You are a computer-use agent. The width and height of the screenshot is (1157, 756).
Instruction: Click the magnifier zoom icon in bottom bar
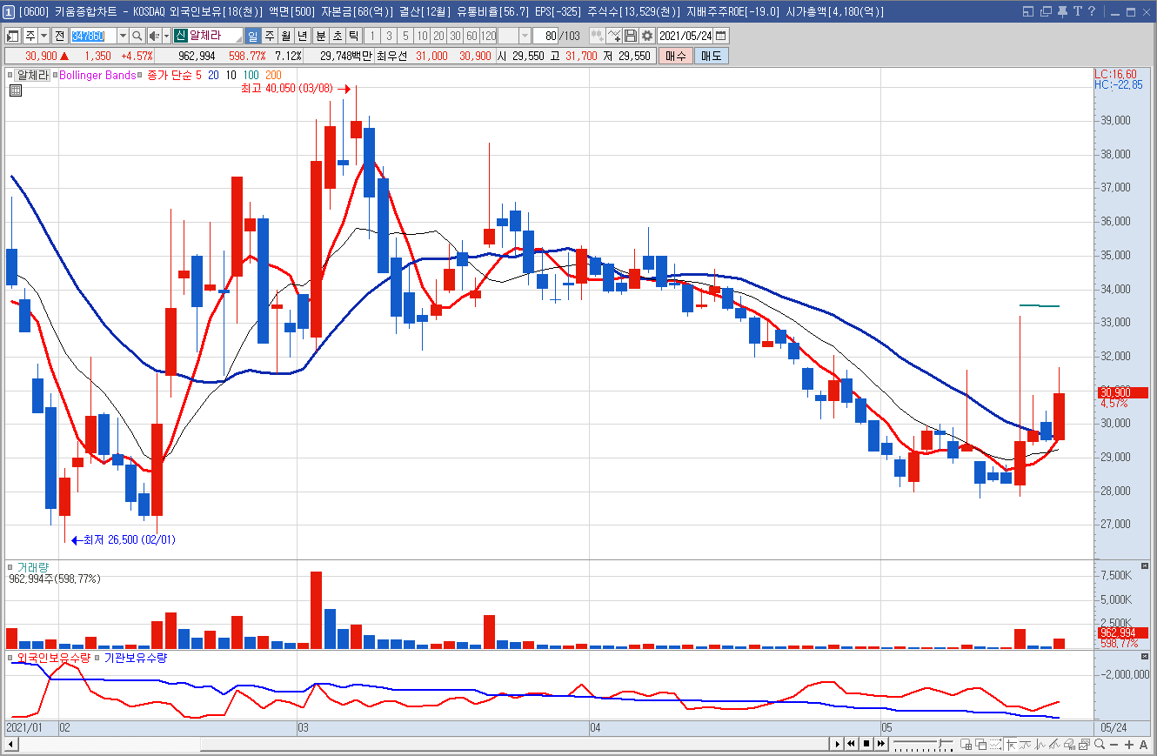[1100, 744]
